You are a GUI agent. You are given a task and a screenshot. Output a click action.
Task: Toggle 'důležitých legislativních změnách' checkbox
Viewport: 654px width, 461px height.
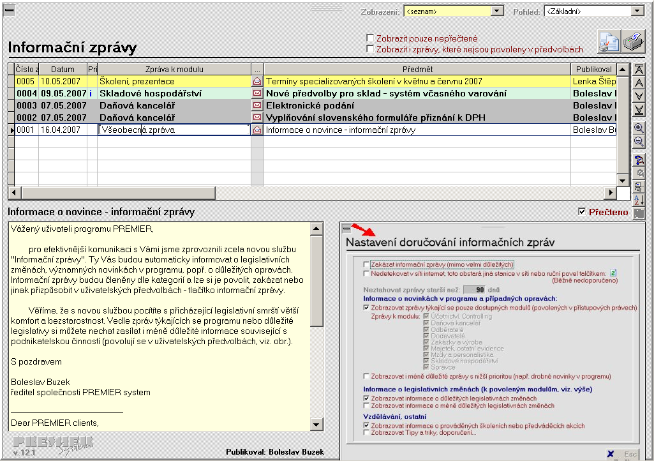(366, 398)
